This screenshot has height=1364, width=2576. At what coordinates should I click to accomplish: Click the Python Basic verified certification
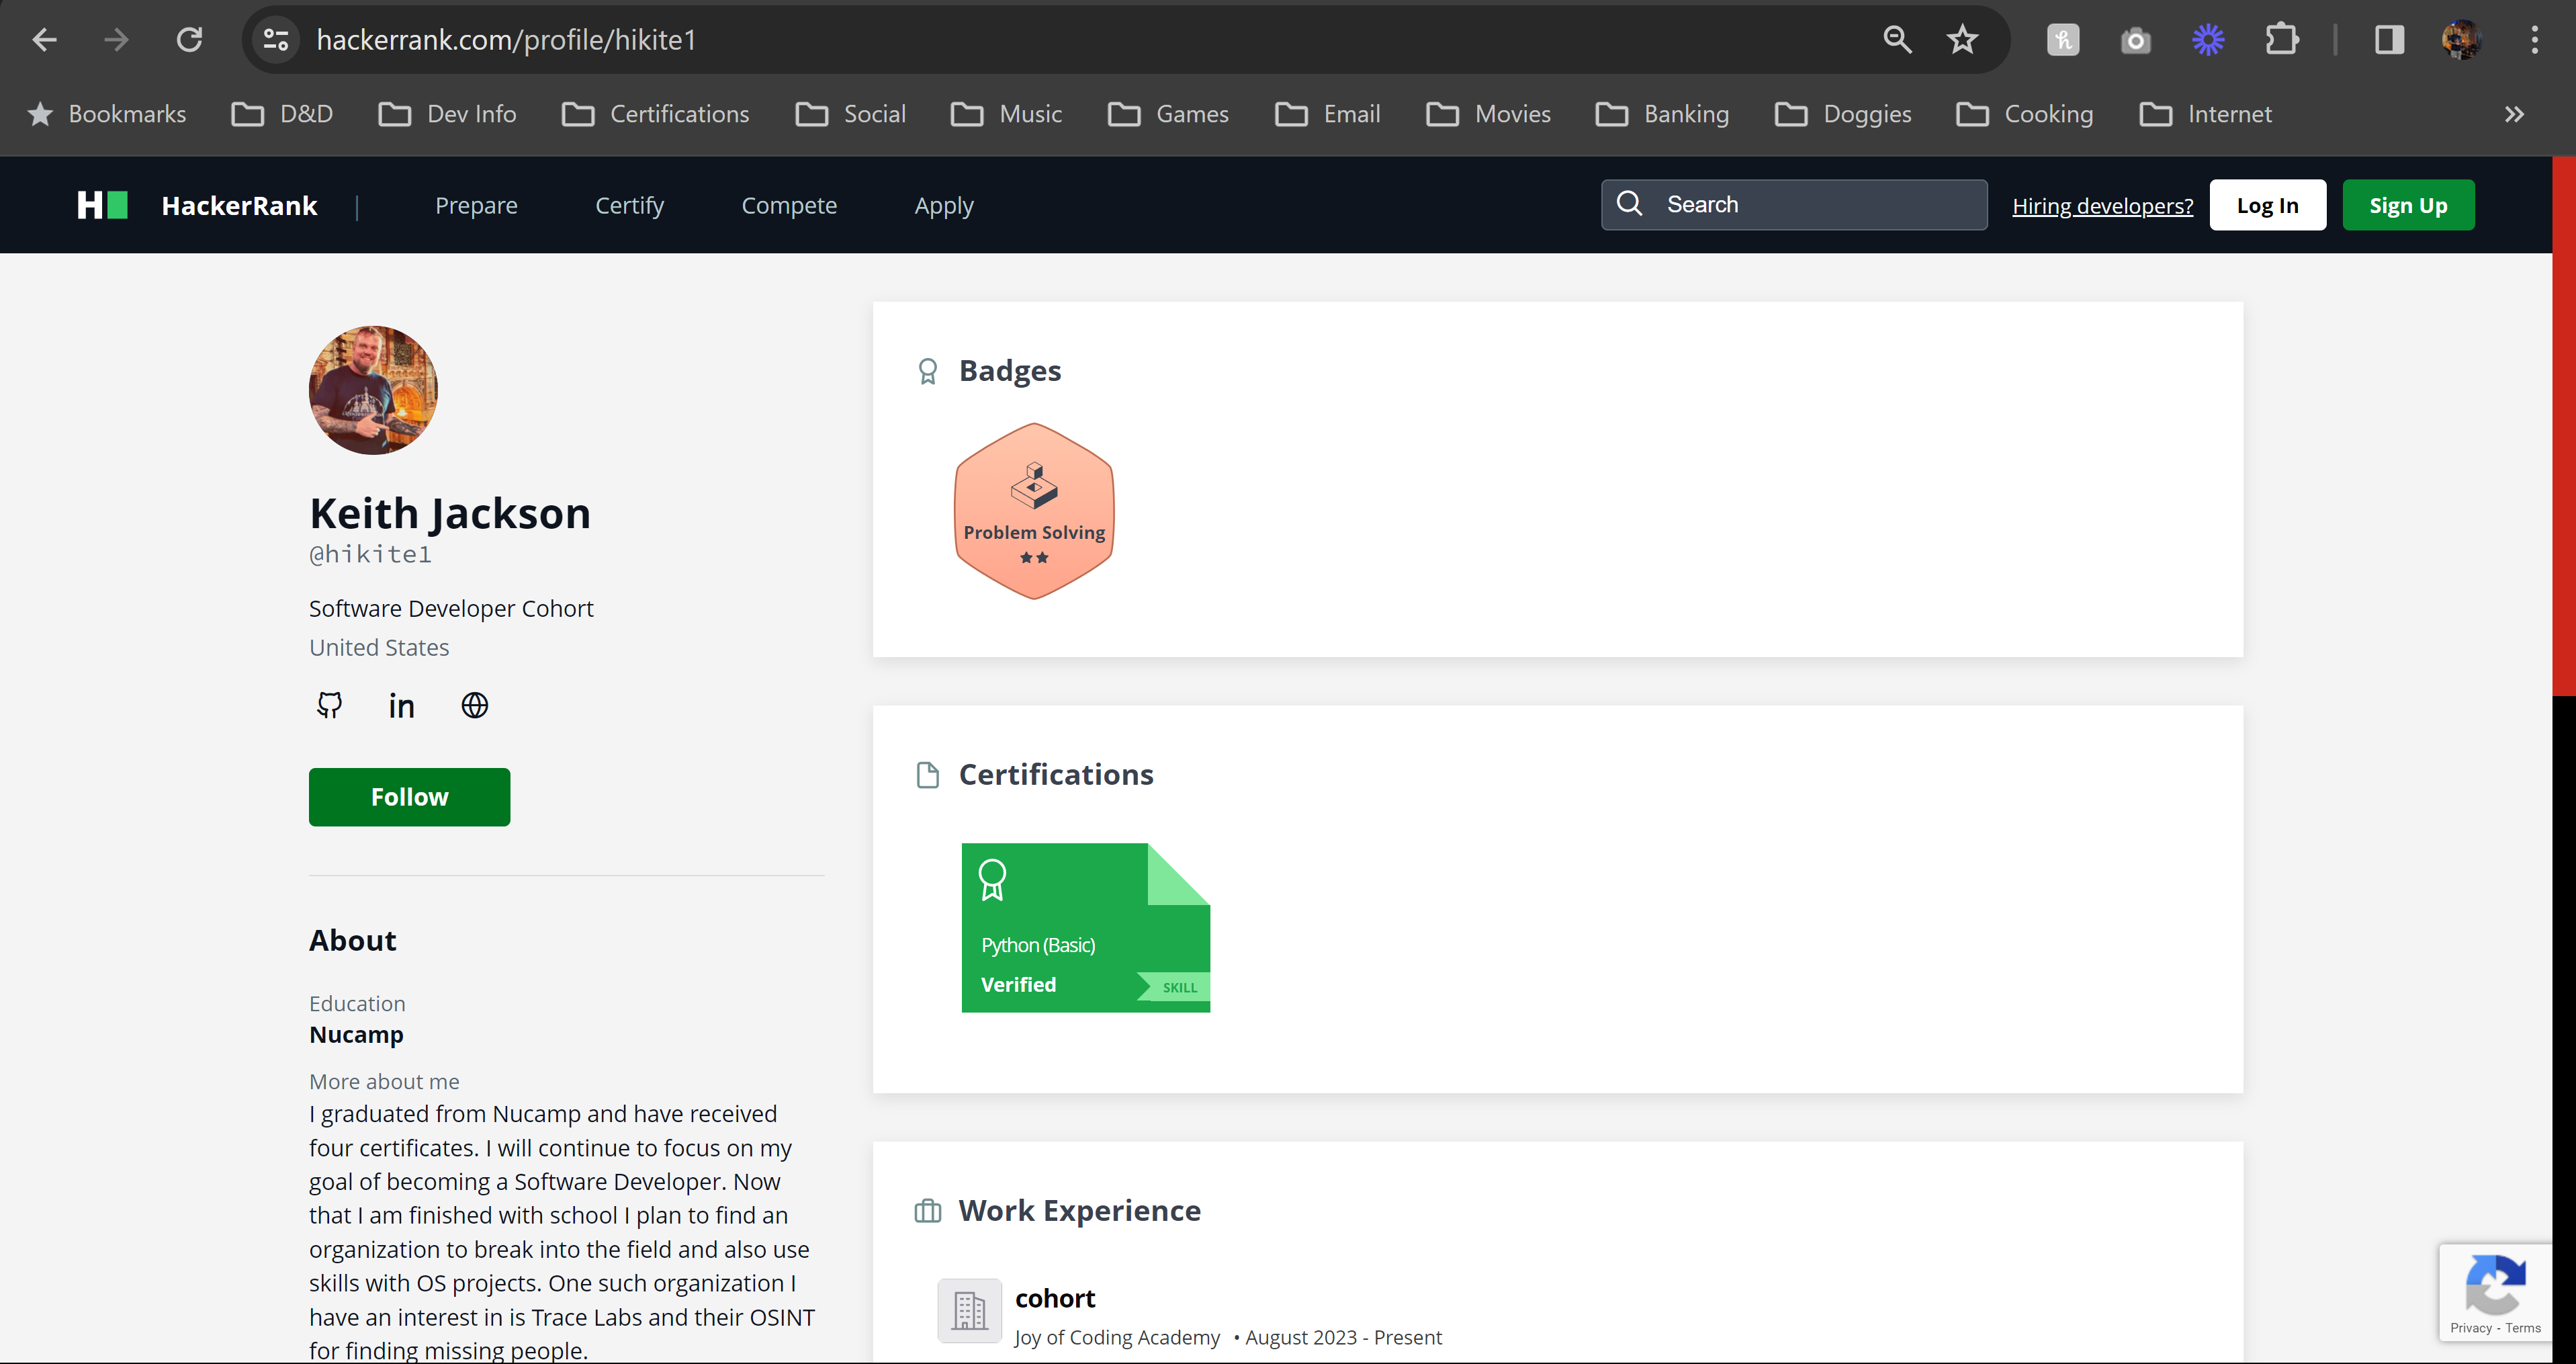[x=1085, y=927]
